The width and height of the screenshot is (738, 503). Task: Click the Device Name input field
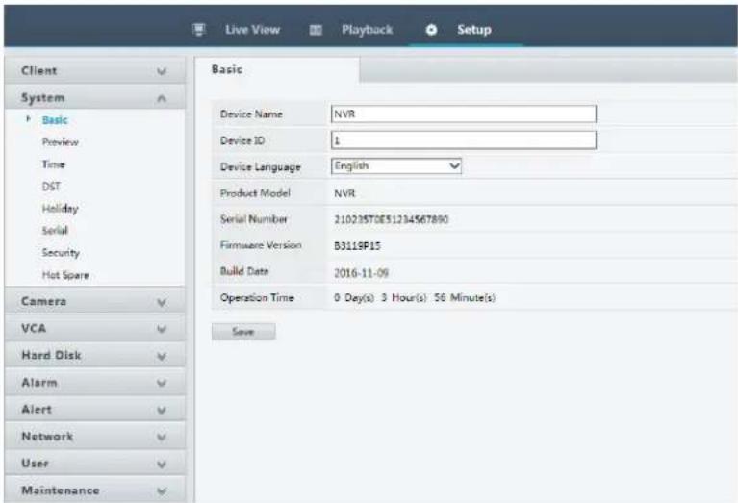464,113
